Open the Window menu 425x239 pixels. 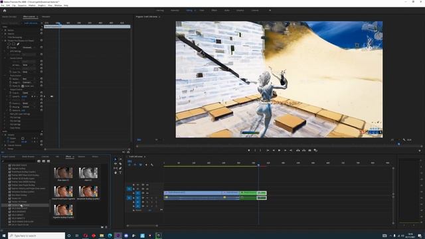(x=58, y=5)
